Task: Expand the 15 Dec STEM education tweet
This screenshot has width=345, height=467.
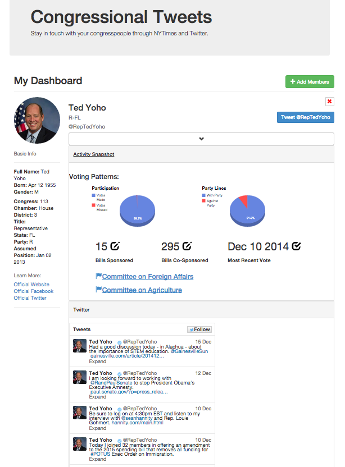Action: 98,361
